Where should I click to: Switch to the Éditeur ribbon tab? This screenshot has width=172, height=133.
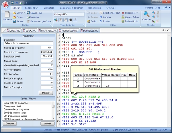pyautogui.click(x=16, y=8)
